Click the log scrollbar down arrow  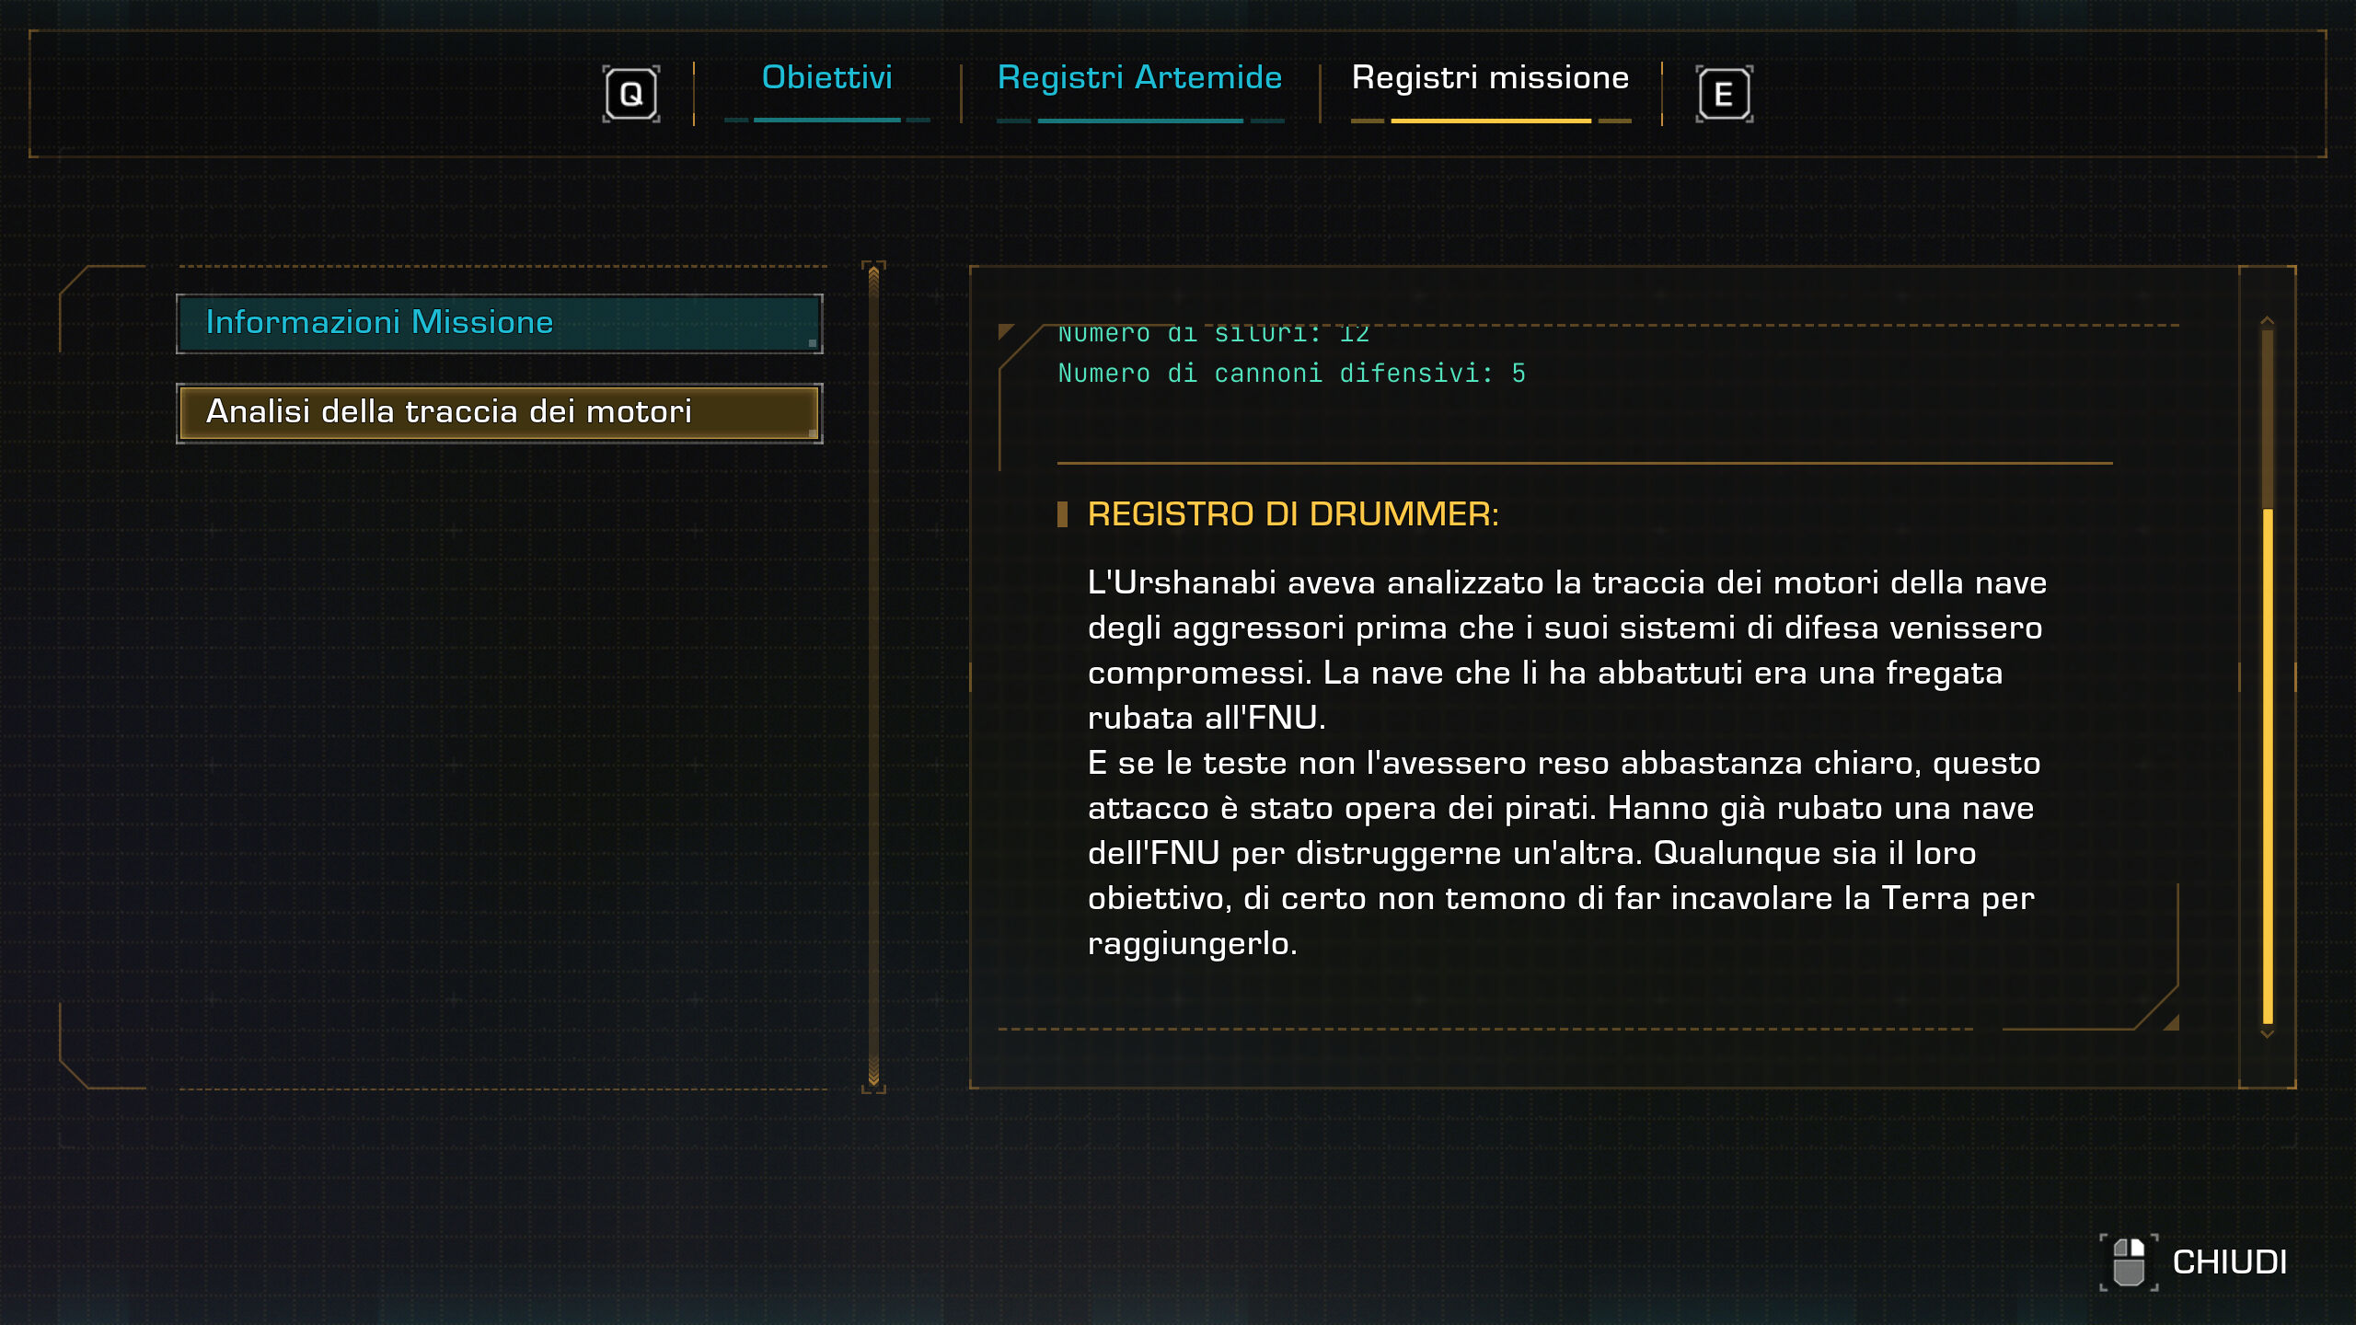click(x=2268, y=1034)
